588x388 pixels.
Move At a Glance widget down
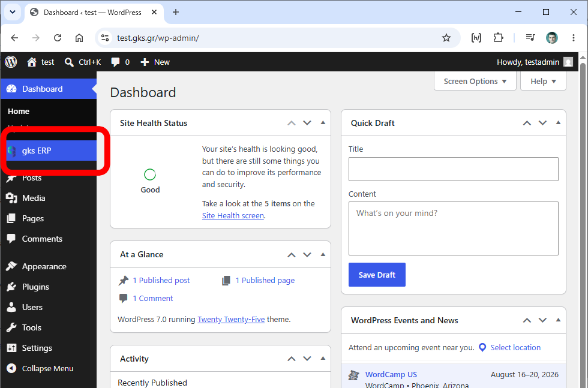307,254
